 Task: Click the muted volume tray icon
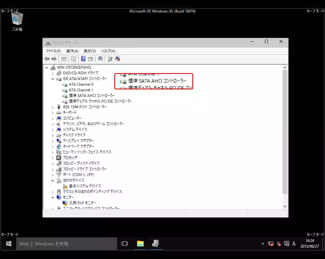pyautogui.click(x=279, y=244)
